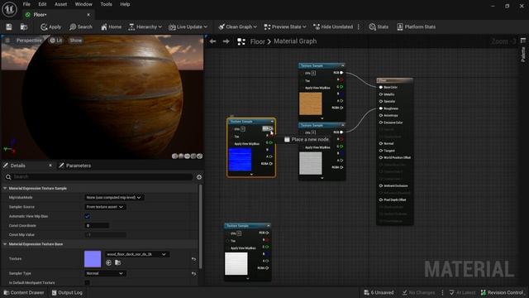Click the Unreal Engine logo icon

[9, 9]
